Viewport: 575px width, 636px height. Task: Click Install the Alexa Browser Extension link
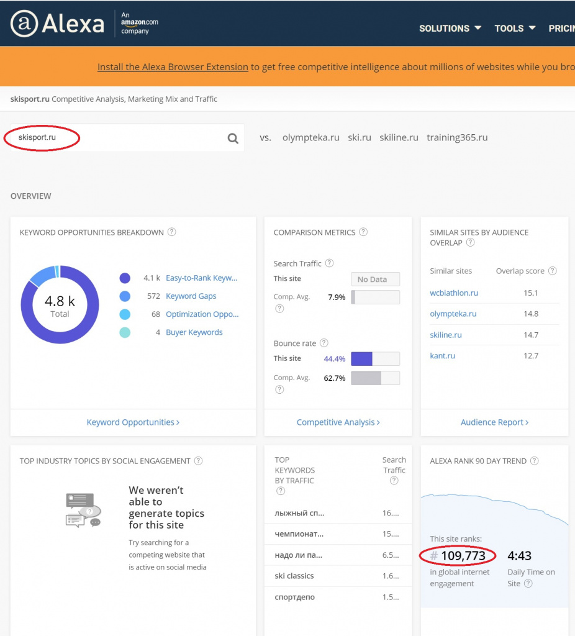[173, 67]
